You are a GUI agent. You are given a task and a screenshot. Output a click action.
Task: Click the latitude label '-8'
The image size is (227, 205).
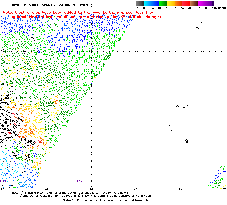[2, 152]
